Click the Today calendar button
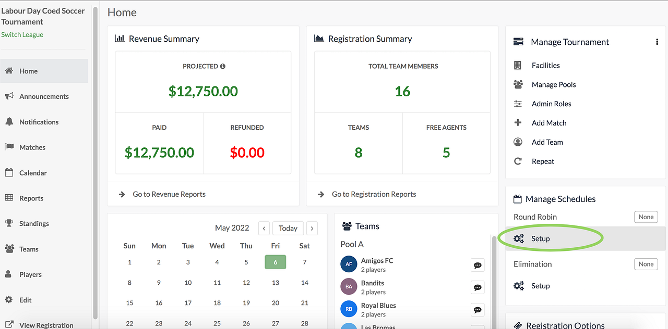This screenshot has height=329, width=668. point(288,228)
